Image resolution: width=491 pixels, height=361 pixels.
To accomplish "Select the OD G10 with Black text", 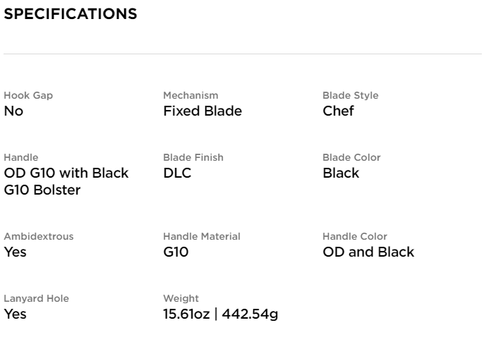I will click(x=66, y=173).
